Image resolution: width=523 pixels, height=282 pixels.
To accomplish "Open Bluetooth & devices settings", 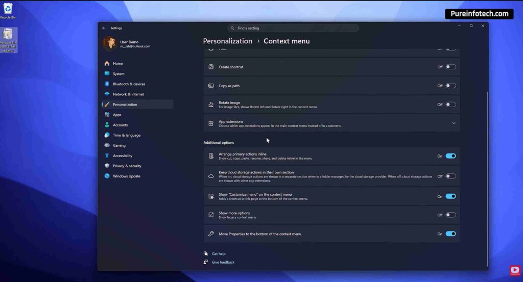I will (x=137, y=84).
